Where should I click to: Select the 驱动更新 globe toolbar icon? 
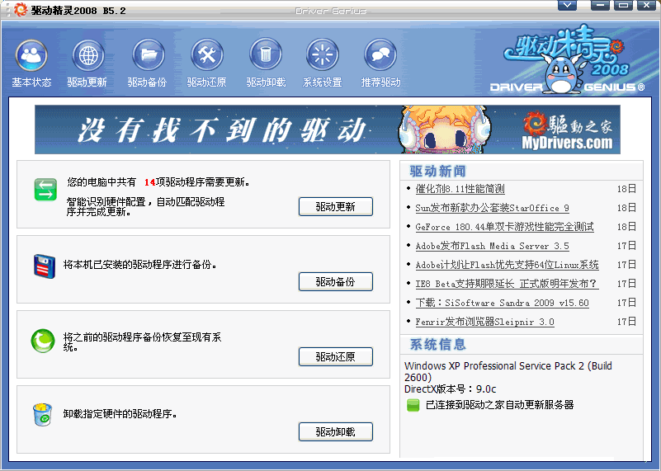click(87, 56)
